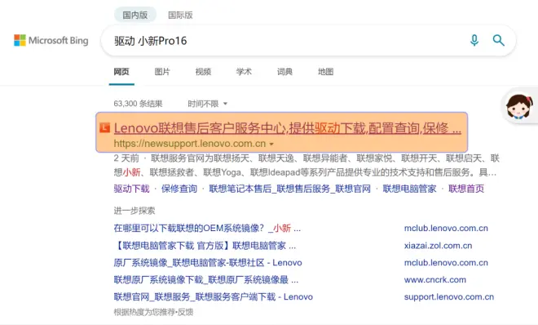This screenshot has height=325, width=538.
Task: Open 在哪里可以下载联想的OEM系统镜像 link
Action: pyautogui.click(x=207, y=228)
